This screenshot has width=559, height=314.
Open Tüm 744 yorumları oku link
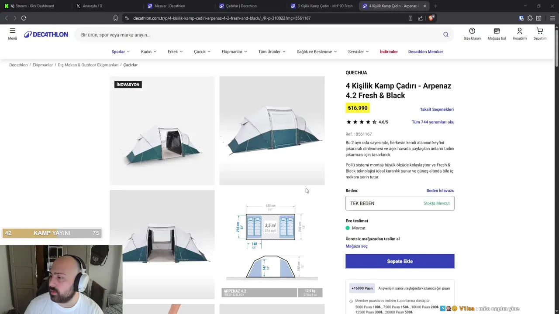433,122
